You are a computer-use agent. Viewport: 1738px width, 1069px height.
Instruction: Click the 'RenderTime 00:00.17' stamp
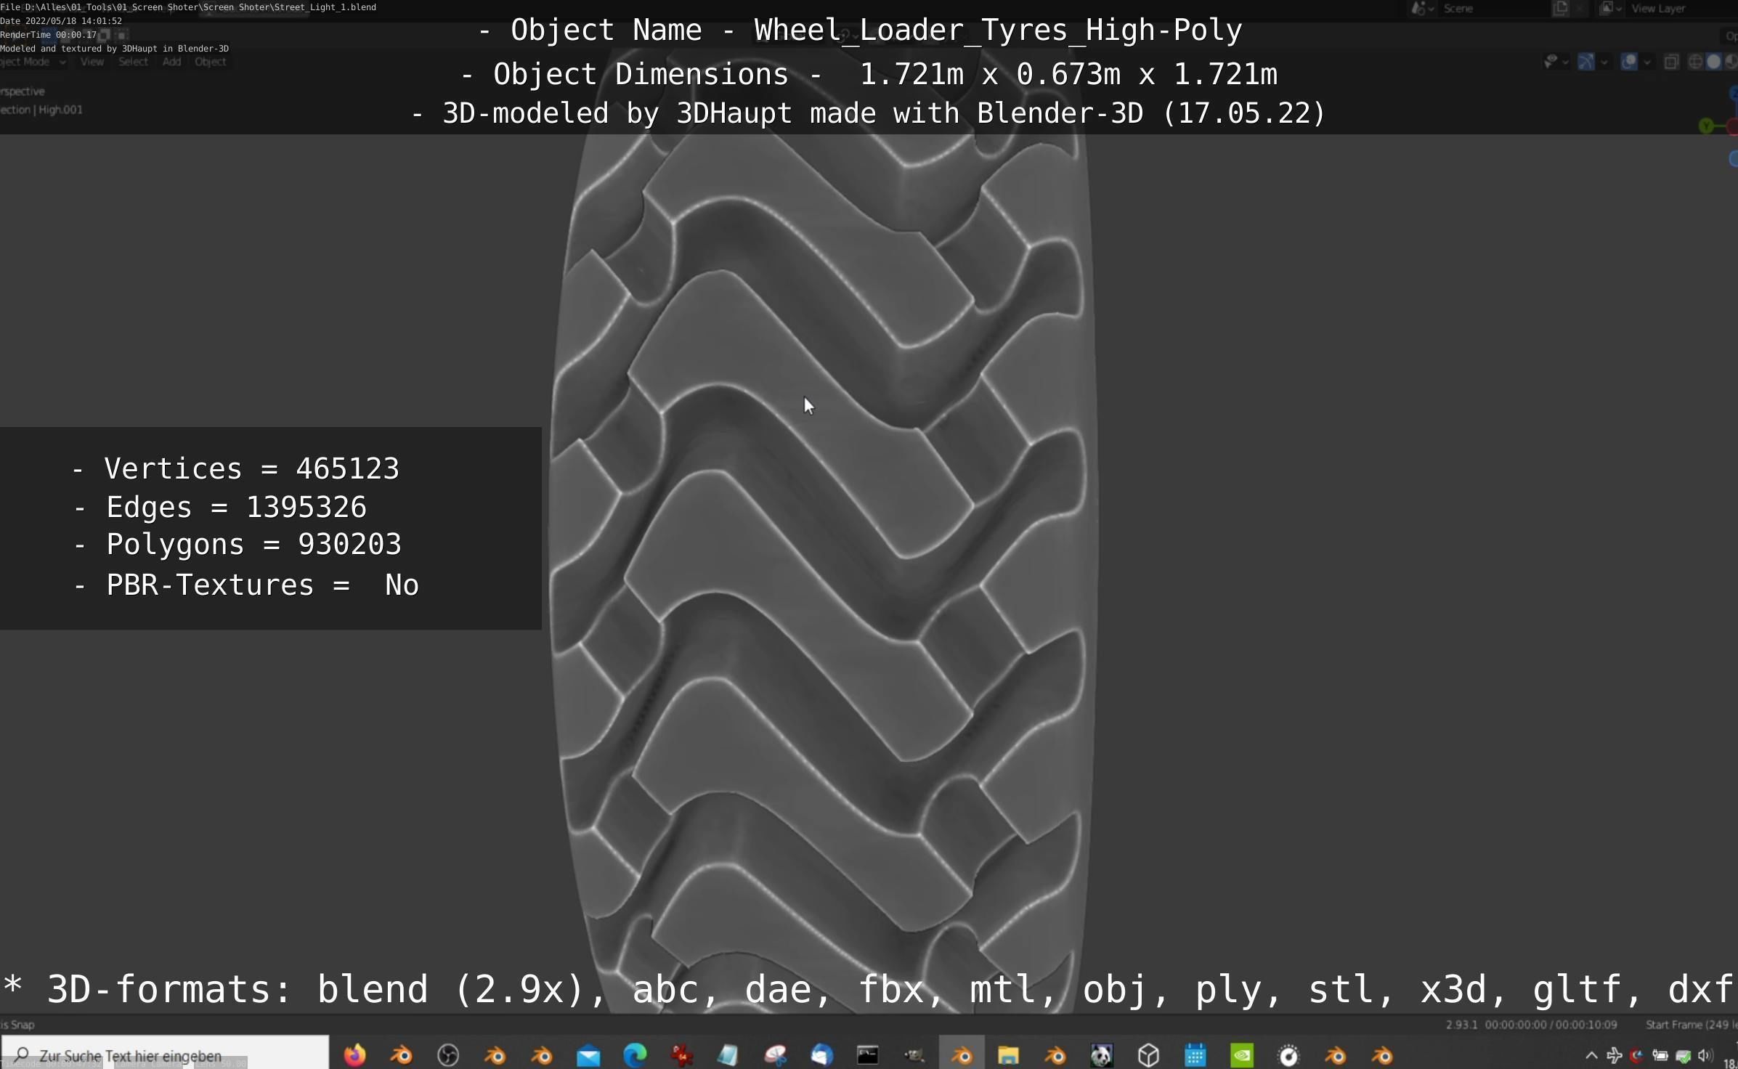pos(48,35)
